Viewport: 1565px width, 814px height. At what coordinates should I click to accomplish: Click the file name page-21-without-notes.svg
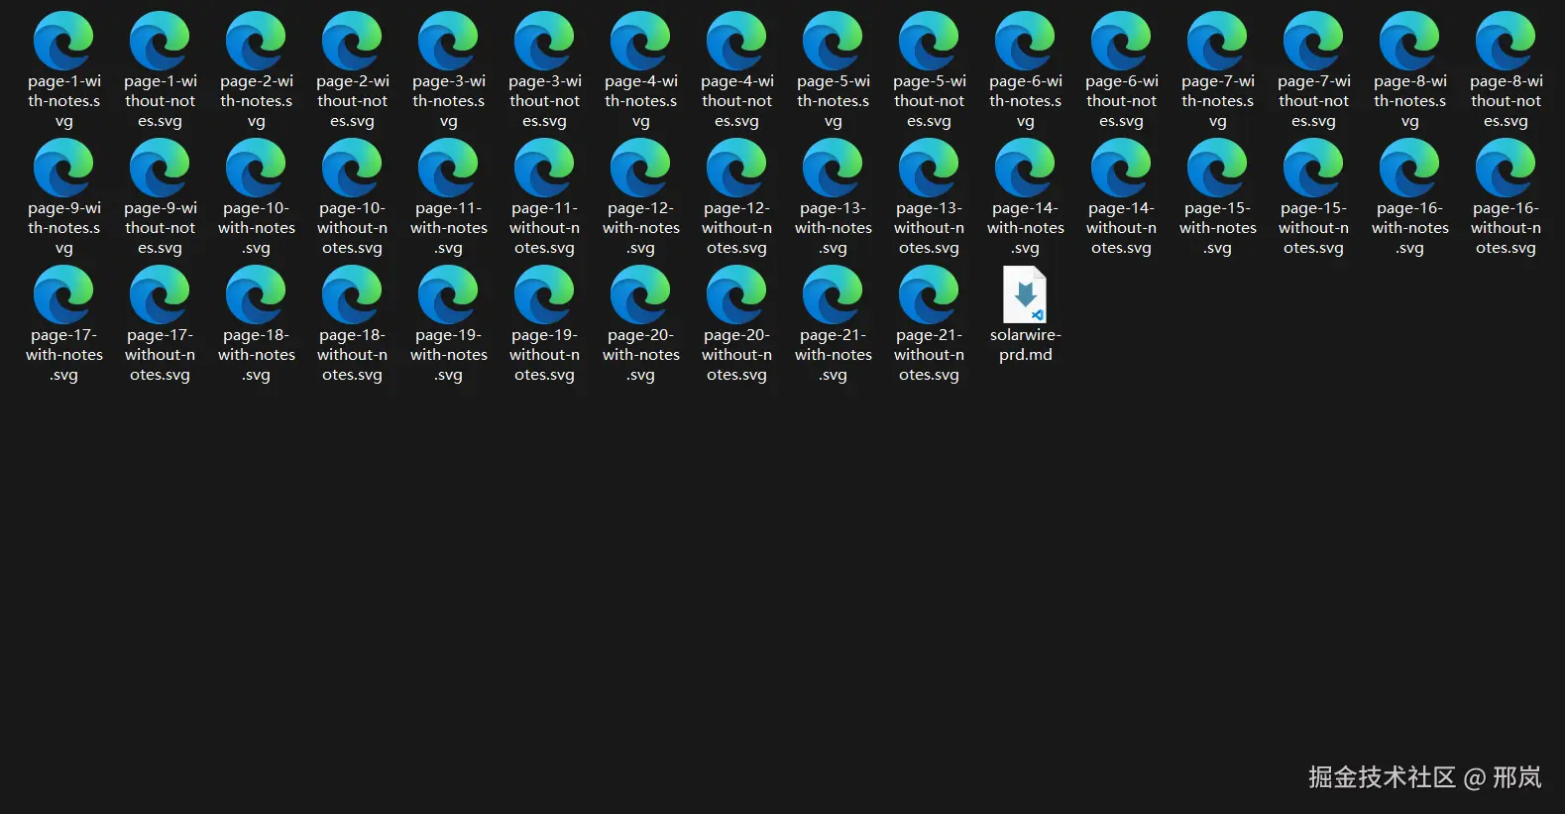[x=929, y=355]
